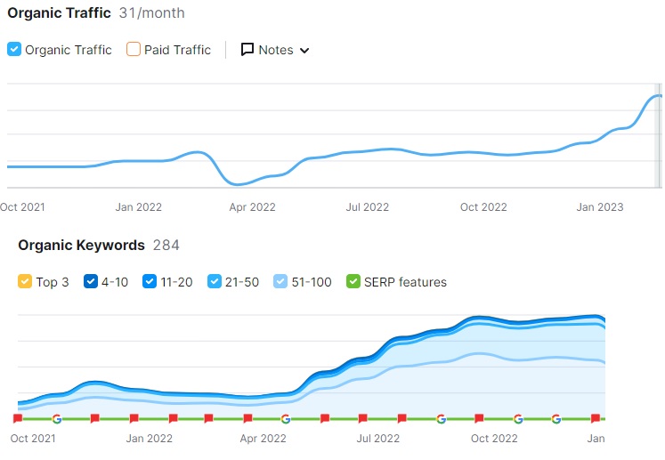Click the red flag just left of Jan 2022
This screenshot has width=665, height=460.
[x=134, y=418]
